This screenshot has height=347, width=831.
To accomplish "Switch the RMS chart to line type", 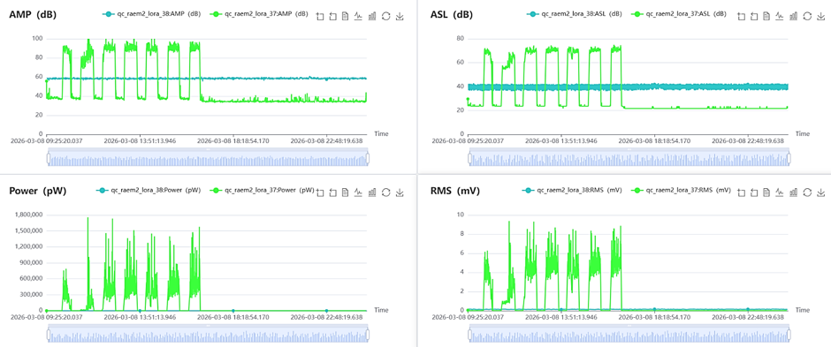I will click(x=780, y=192).
